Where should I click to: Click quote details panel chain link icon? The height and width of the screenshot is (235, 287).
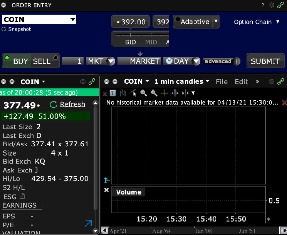(92, 81)
